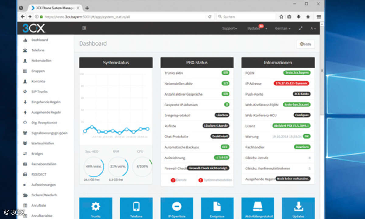Expand the Updates dropdown
Screen dimensions: 365x219
tap(257, 28)
